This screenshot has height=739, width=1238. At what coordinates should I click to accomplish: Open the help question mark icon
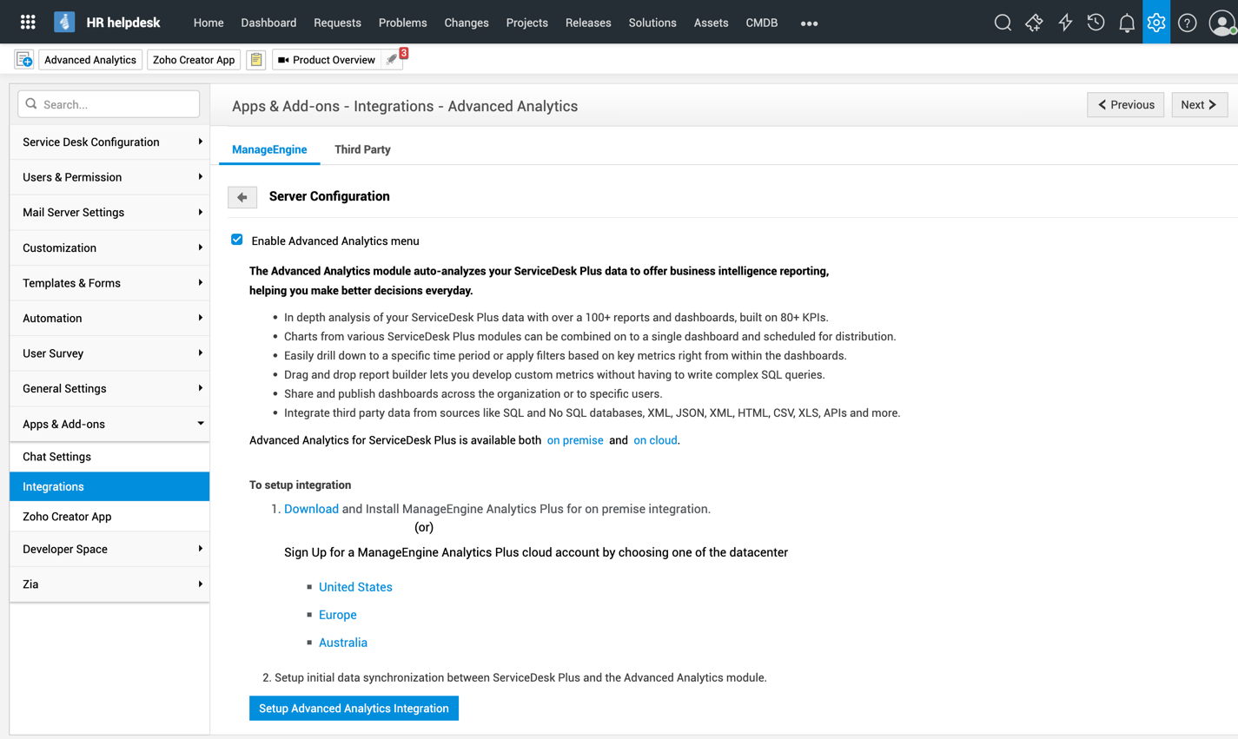pyautogui.click(x=1187, y=23)
